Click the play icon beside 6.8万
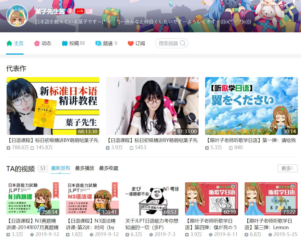Viewport: 301px width, 240px height. [246, 235]
